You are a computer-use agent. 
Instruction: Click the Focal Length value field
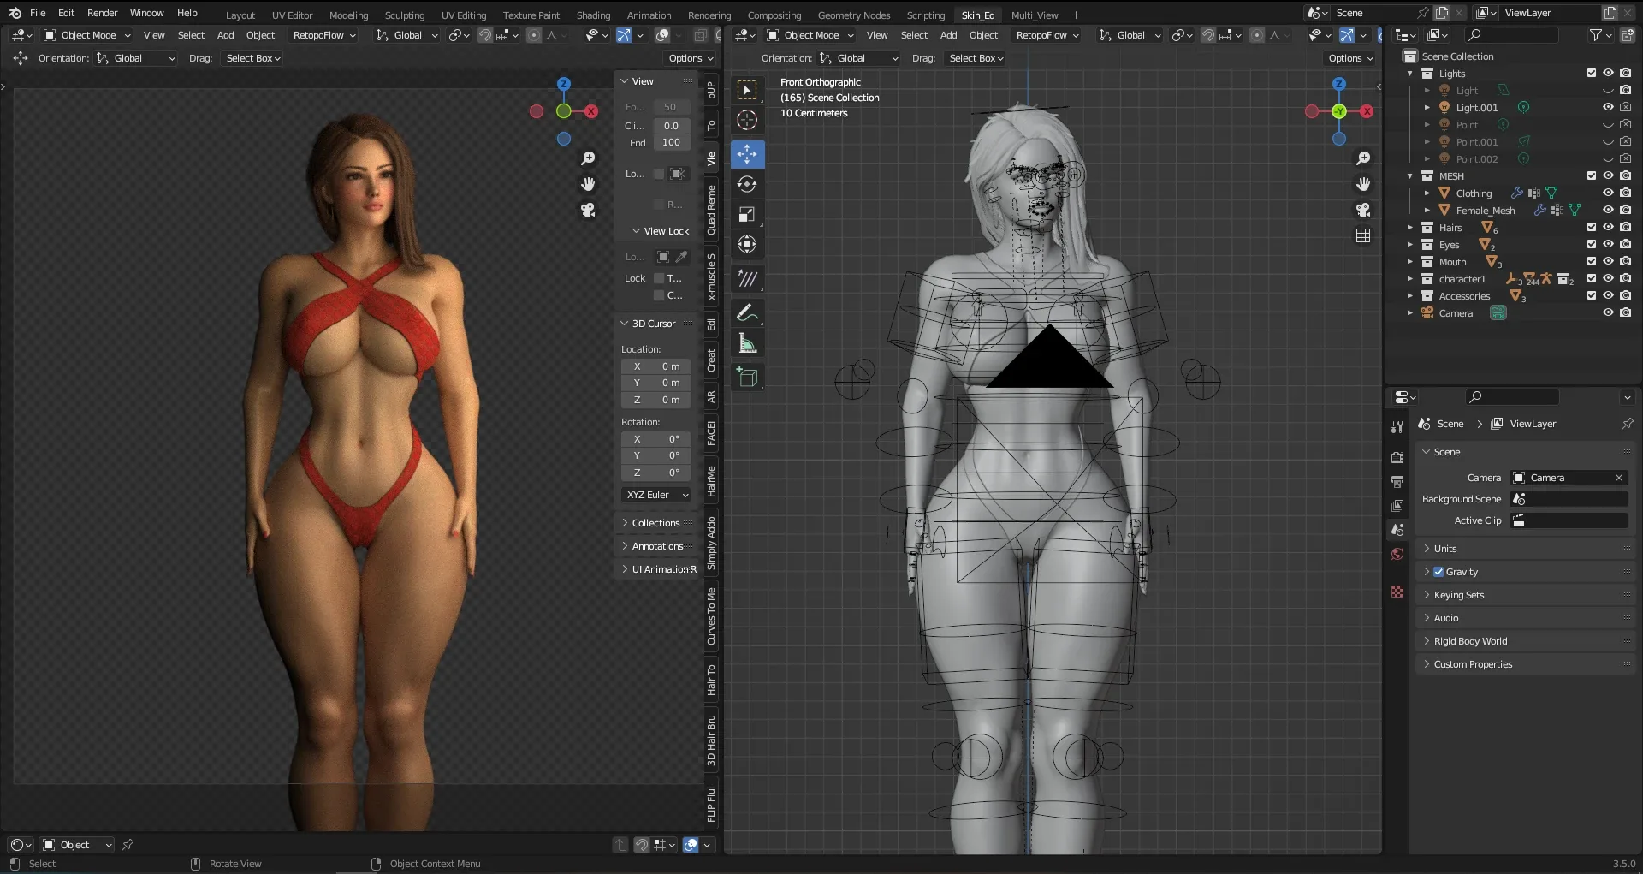point(672,107)
